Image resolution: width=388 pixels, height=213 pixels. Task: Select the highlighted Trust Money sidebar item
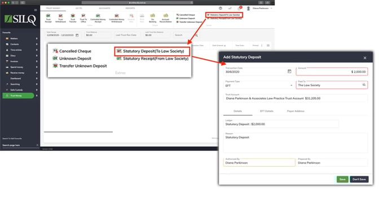point(18,96)
